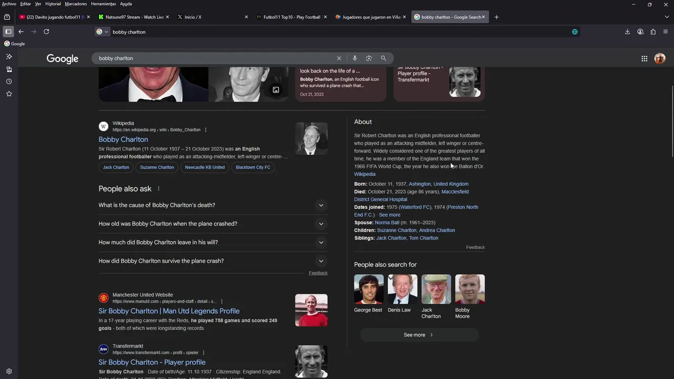Open new tab with plus button

(x=496, y=17)
